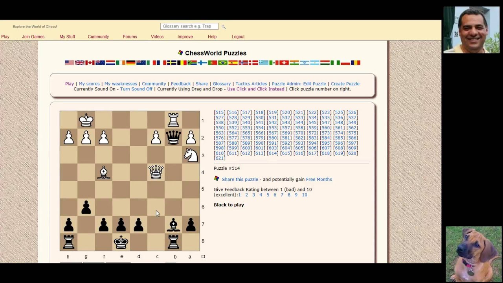Select the black bishop on b7
Image resolution: width=503 pixels, height=283 pixels.
(173, 224)
